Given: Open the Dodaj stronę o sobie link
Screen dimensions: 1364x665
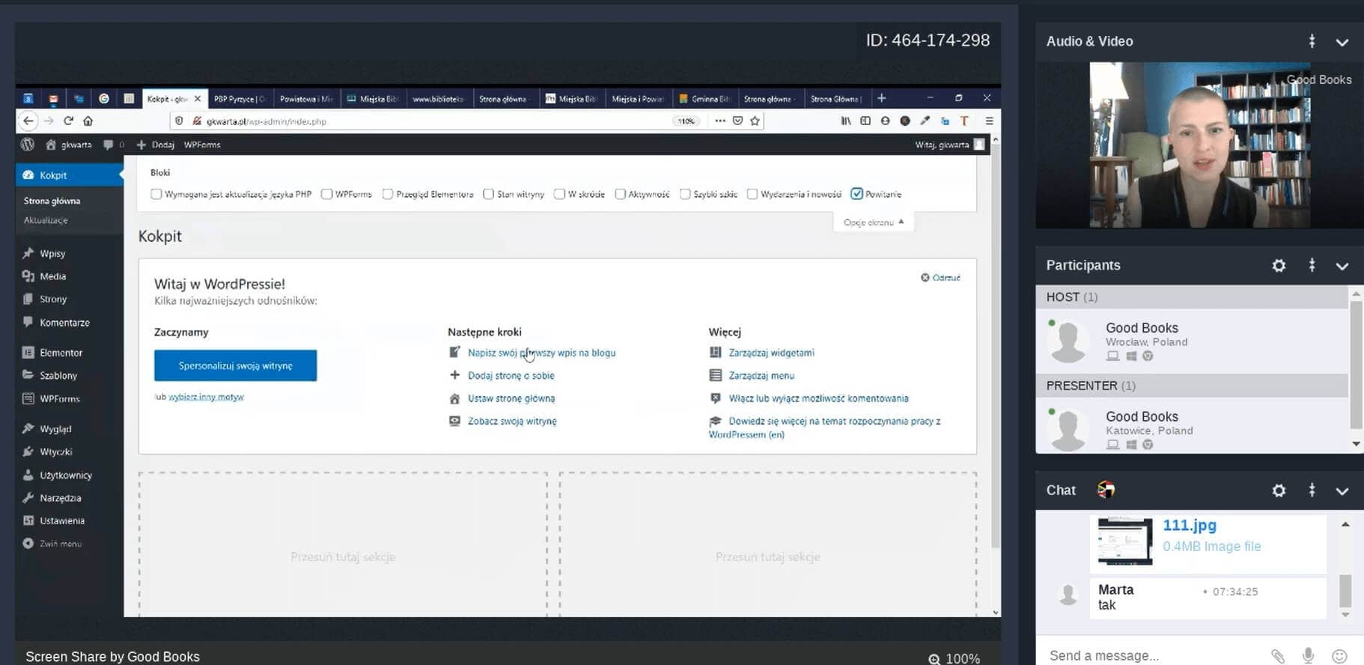Looking at the screenshot, I should click(x=511, y=375).
